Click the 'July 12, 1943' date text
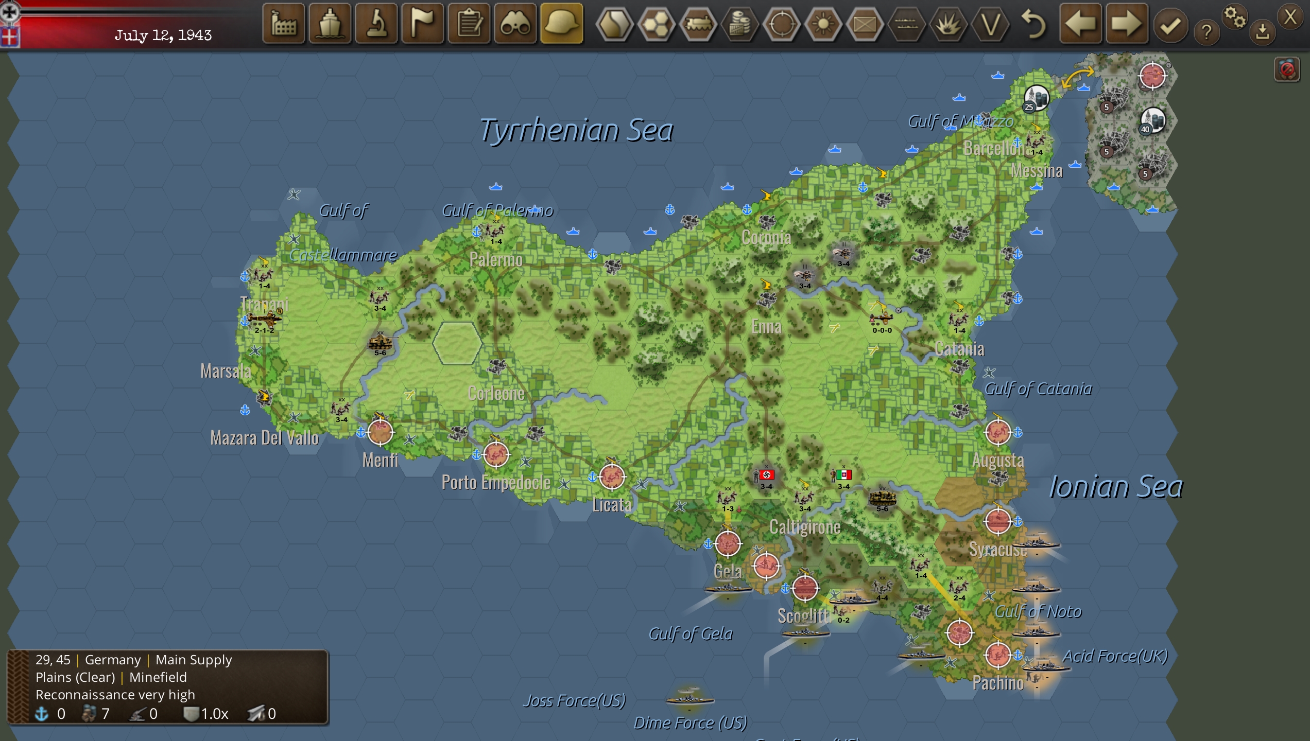Screen dimensions: 1310x741 coord(163,35)
